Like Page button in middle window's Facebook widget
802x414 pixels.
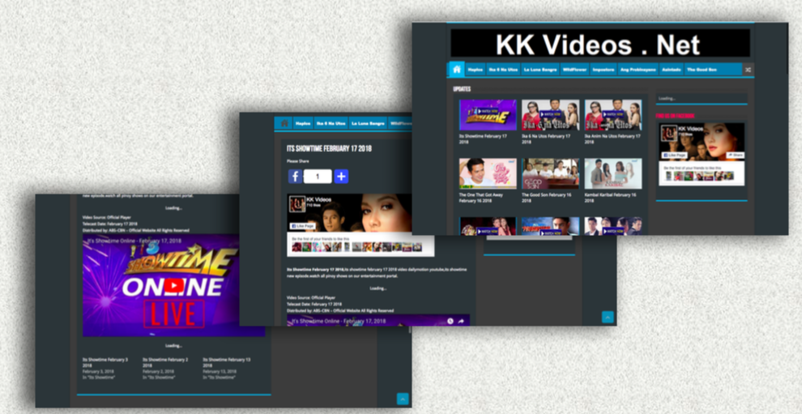(302, 226)
